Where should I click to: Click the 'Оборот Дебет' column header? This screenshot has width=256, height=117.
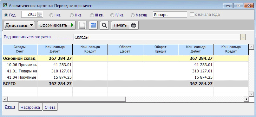[125, 49]
